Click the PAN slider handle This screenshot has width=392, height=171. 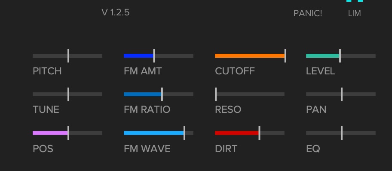342,94
